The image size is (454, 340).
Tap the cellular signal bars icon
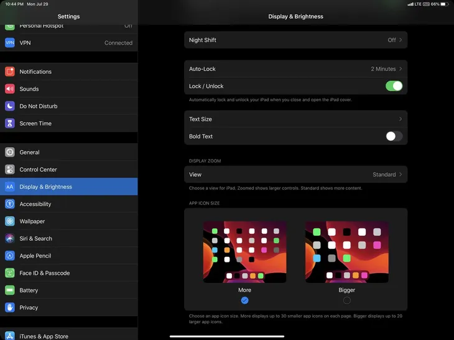coord(410,4)
